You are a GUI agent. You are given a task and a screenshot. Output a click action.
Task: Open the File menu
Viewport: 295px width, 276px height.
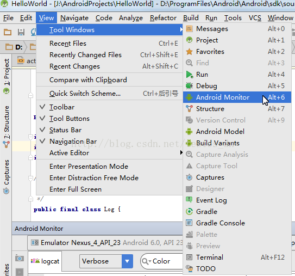9,18
